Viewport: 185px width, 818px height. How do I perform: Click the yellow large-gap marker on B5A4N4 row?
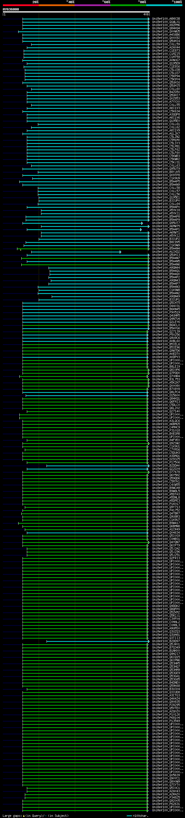(21, 250)
